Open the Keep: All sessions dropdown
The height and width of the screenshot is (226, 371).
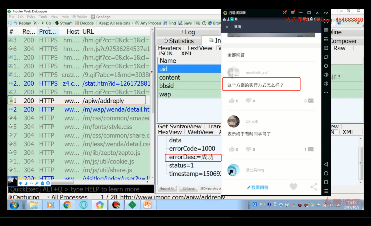(x=116, y=23)
